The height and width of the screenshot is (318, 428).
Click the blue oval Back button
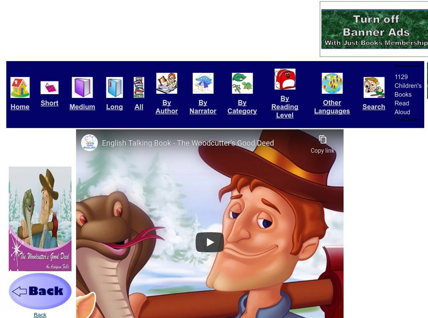[x=40, y=291]
